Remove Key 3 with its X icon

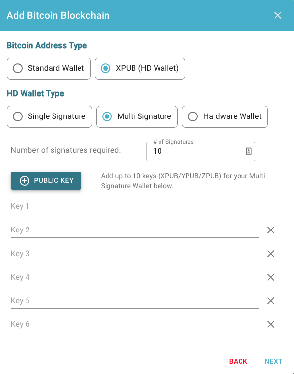271,254
